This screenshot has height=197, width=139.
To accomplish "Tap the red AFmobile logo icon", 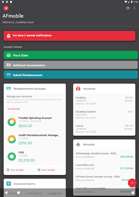I will coord(6,8).
